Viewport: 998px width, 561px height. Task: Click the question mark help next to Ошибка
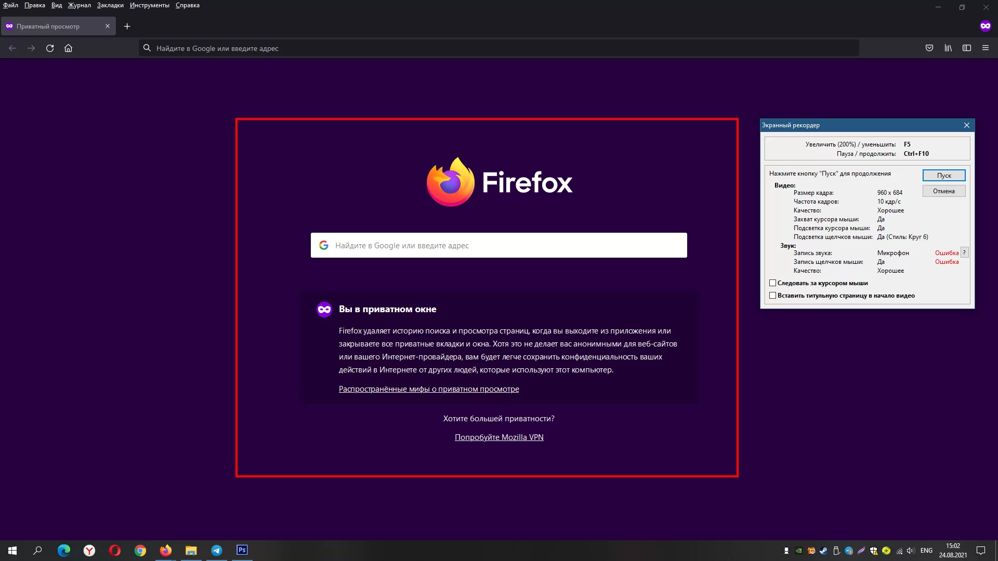coord(964,252)
